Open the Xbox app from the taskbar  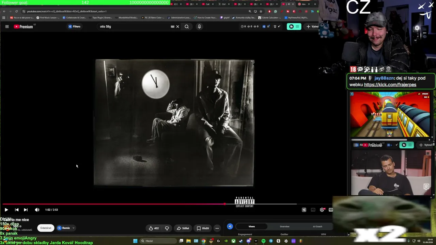pyautogui.click(x=233, y=241)
